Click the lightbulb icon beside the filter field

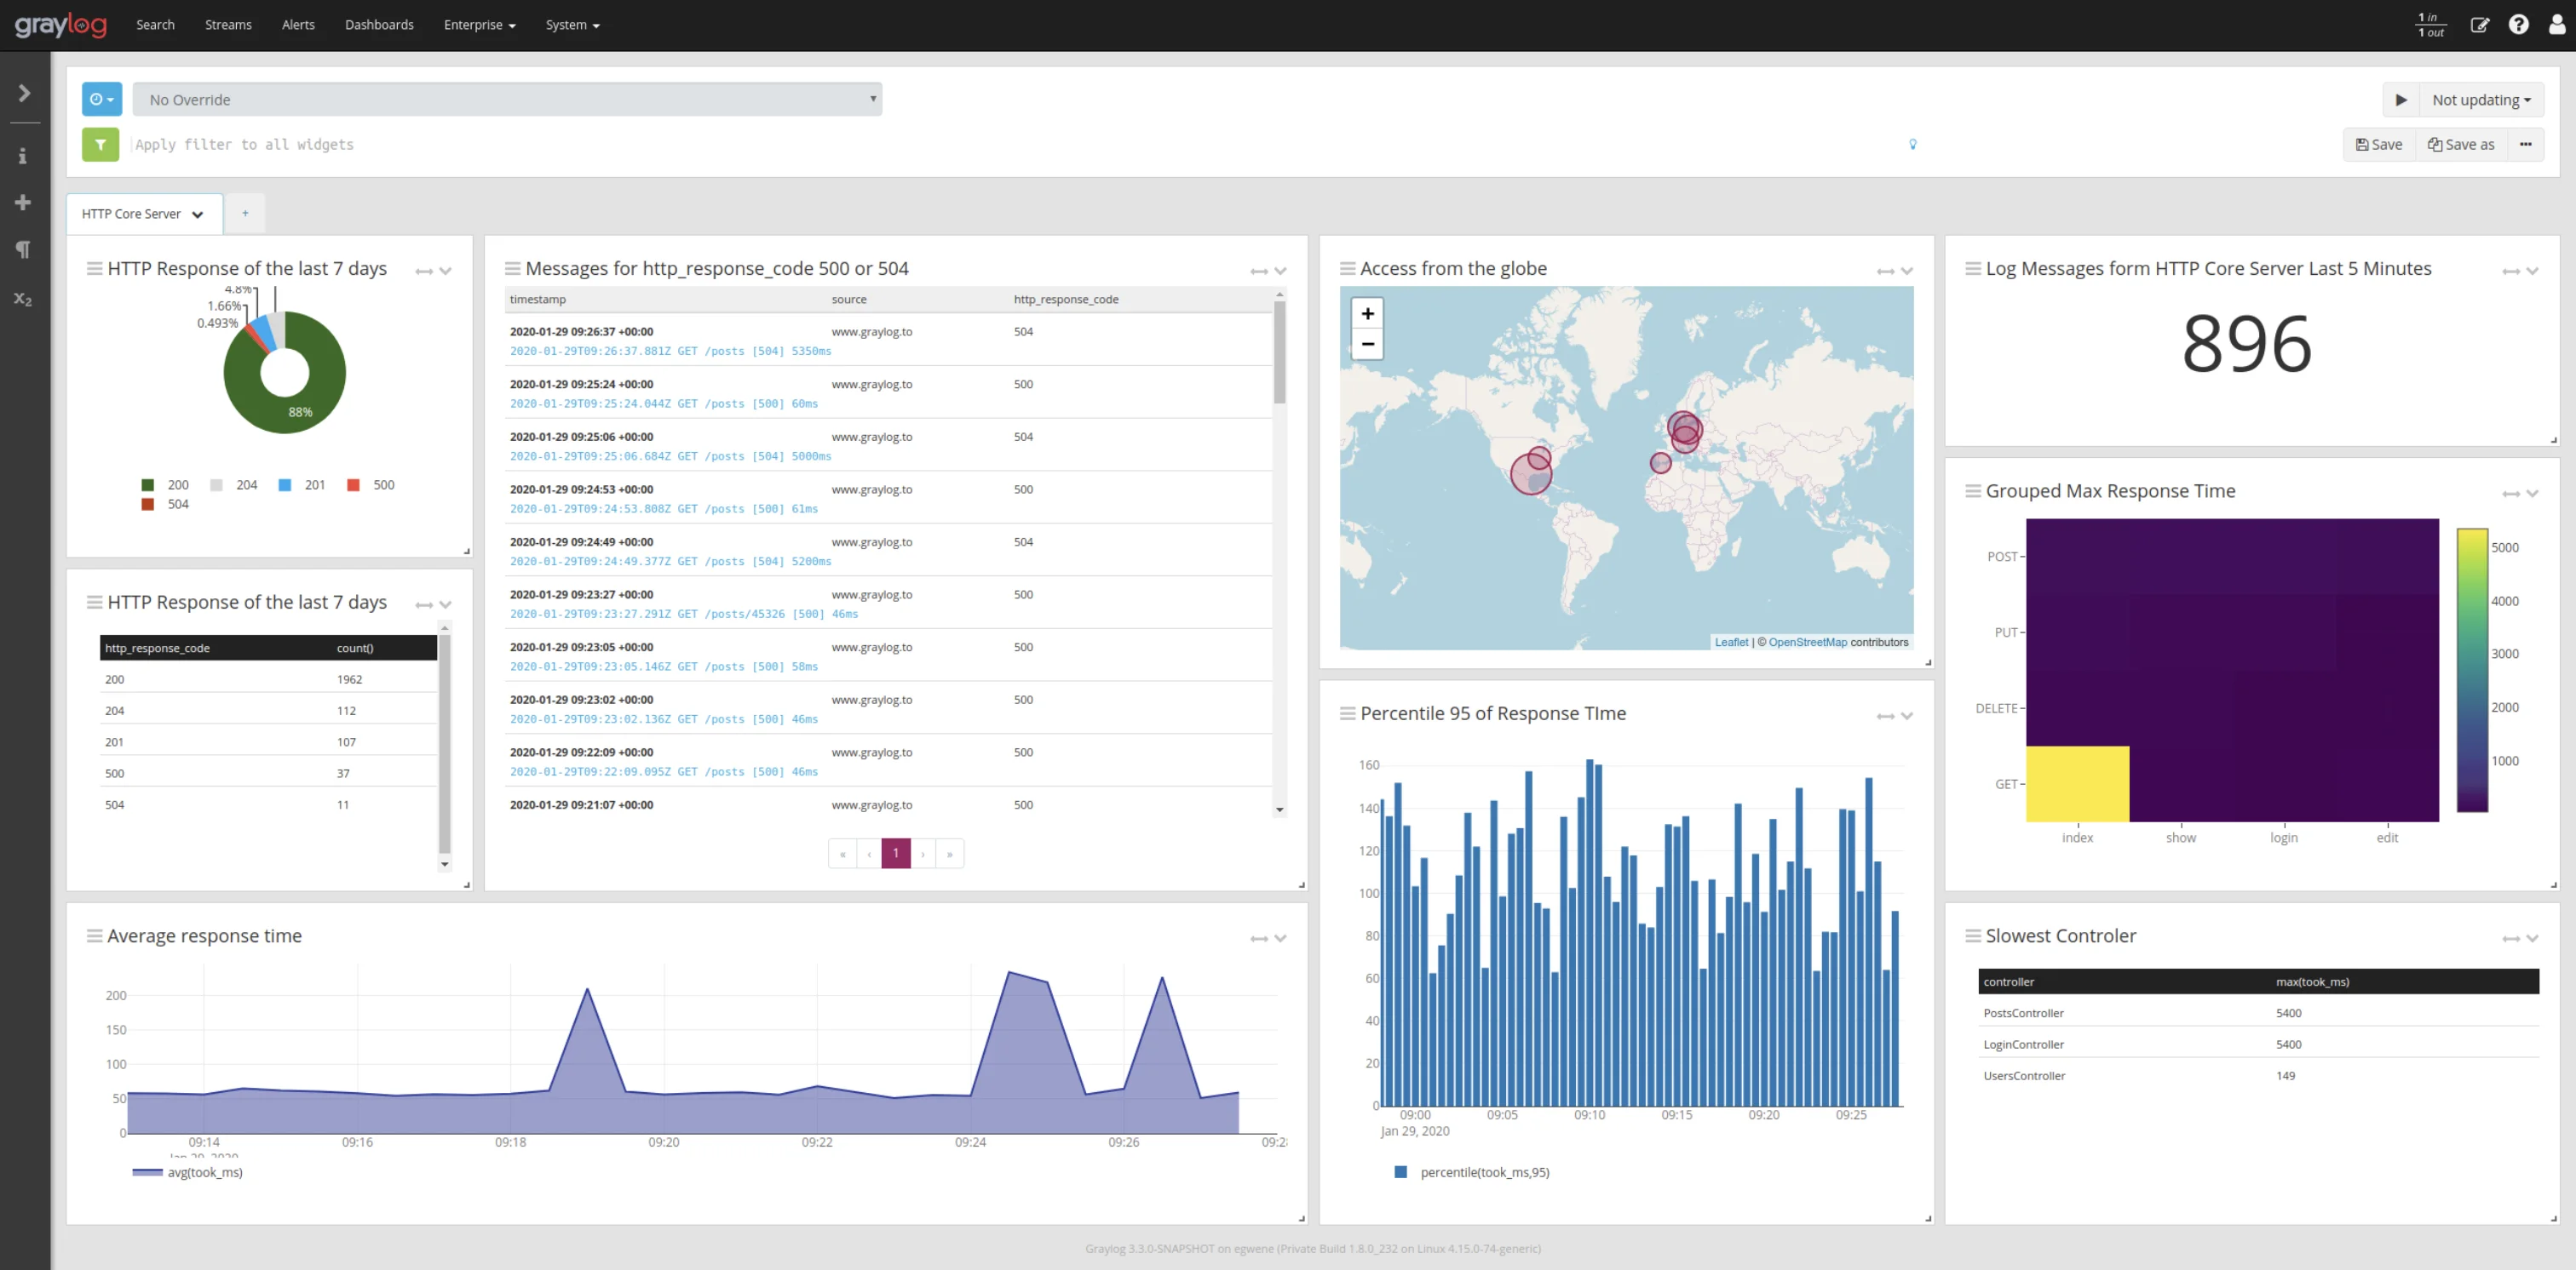tap(1914, 144)
